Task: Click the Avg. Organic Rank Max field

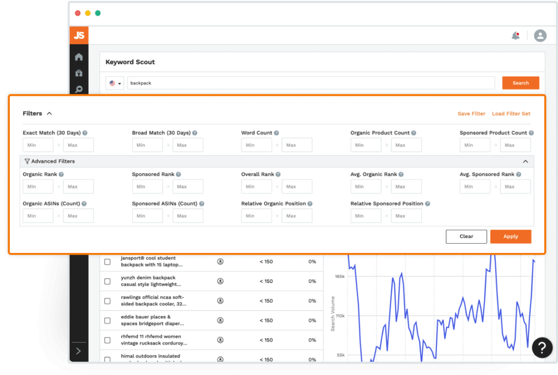Action: 407,187
